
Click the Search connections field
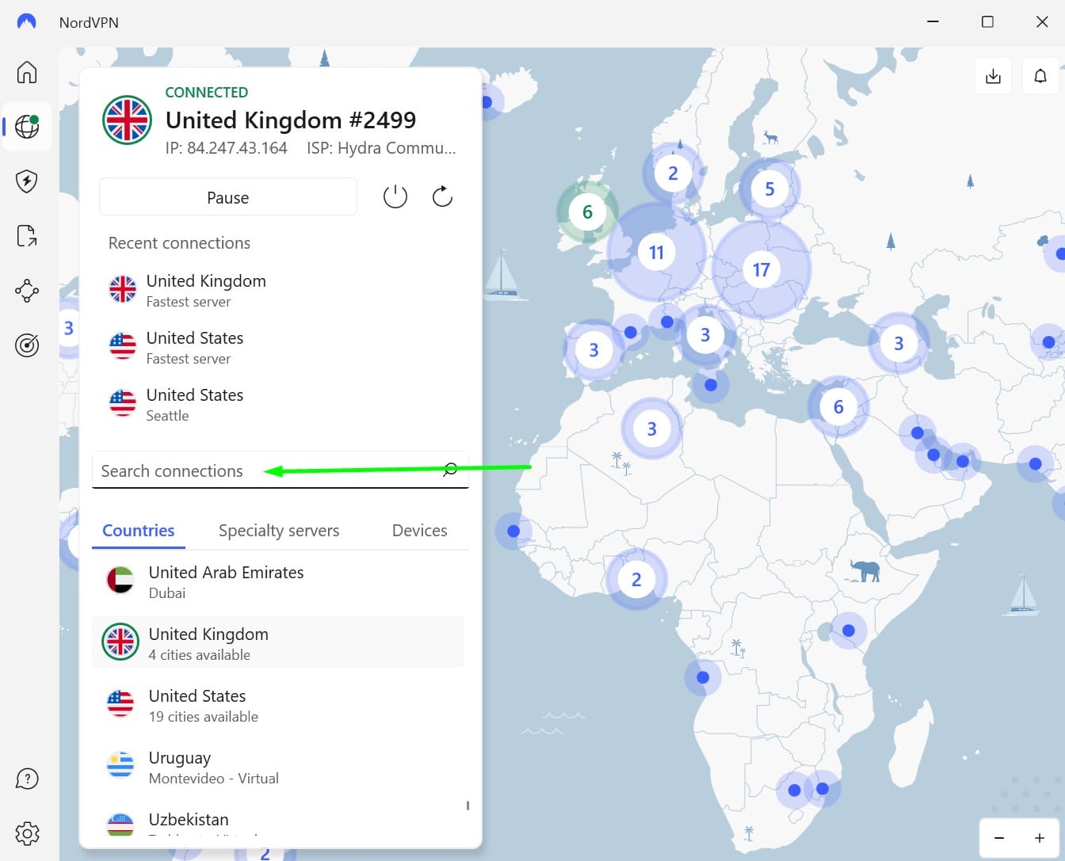(x=281, y=471)
